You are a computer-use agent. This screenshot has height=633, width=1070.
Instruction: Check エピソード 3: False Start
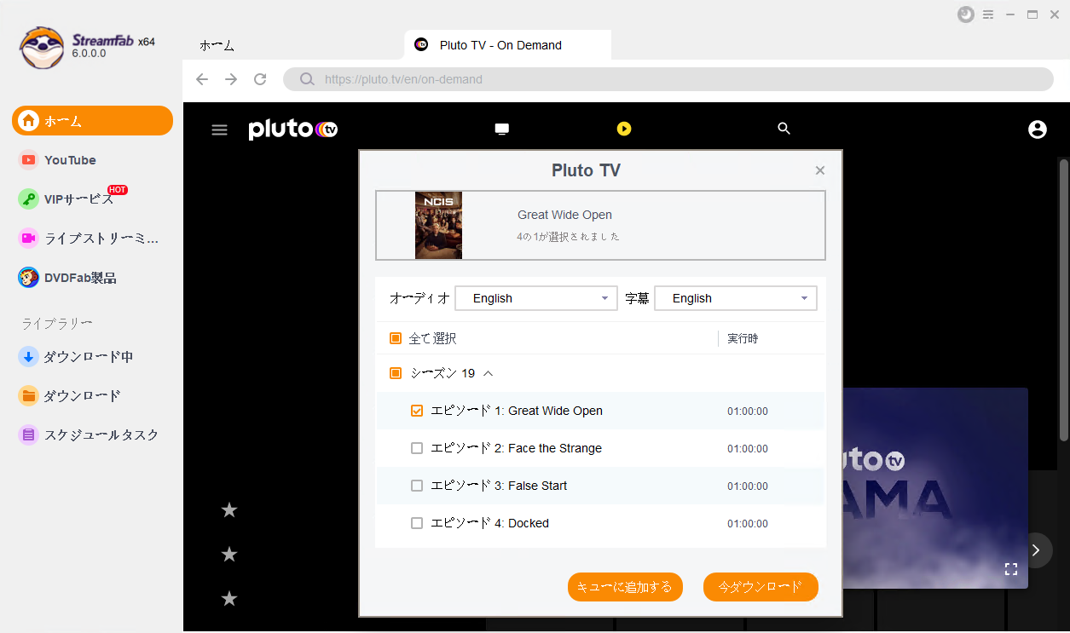pos(417,486)
